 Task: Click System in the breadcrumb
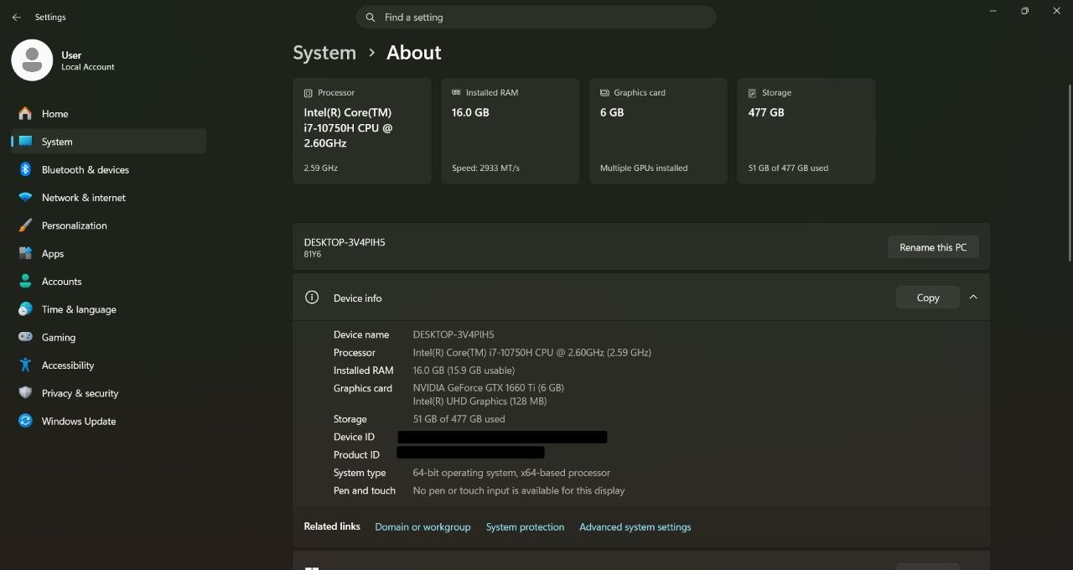(324, 53)
